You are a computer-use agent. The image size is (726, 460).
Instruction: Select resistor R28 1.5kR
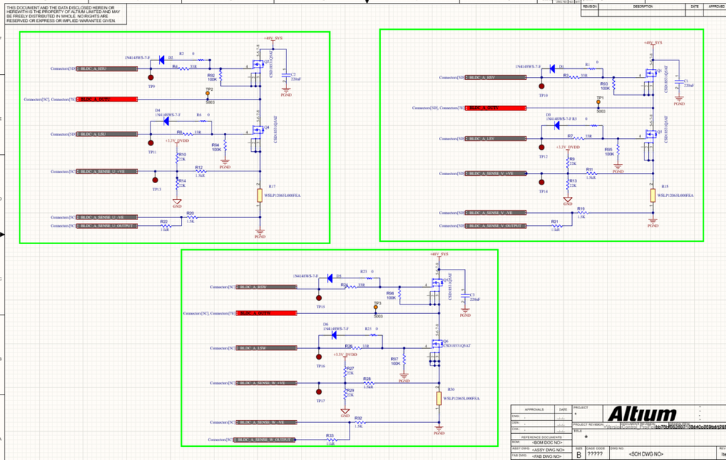[369, 383]
